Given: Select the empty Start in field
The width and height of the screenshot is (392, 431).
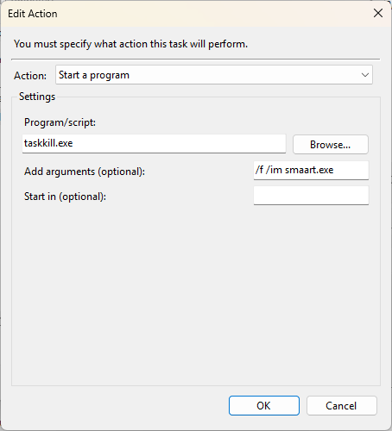Looking at the screenshot, I should [x=311, y=196].
